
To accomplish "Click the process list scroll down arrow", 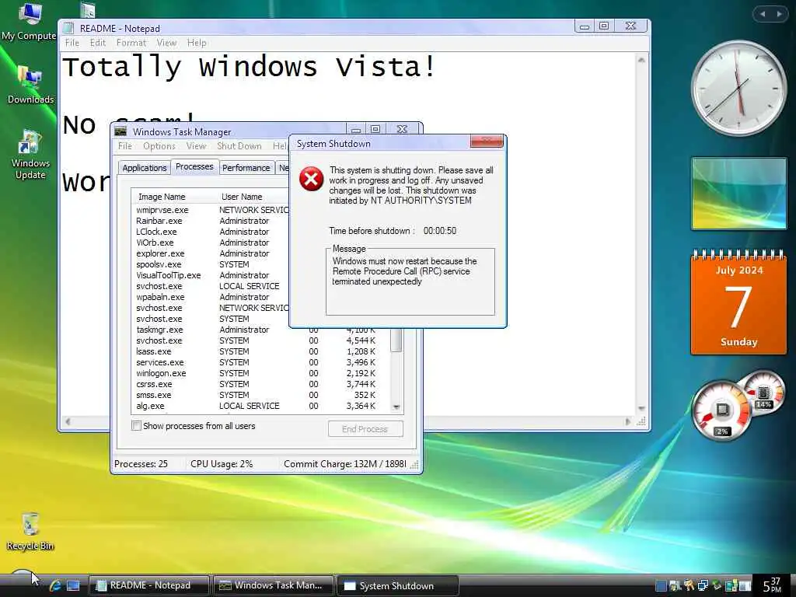I will tap(396, 407).
